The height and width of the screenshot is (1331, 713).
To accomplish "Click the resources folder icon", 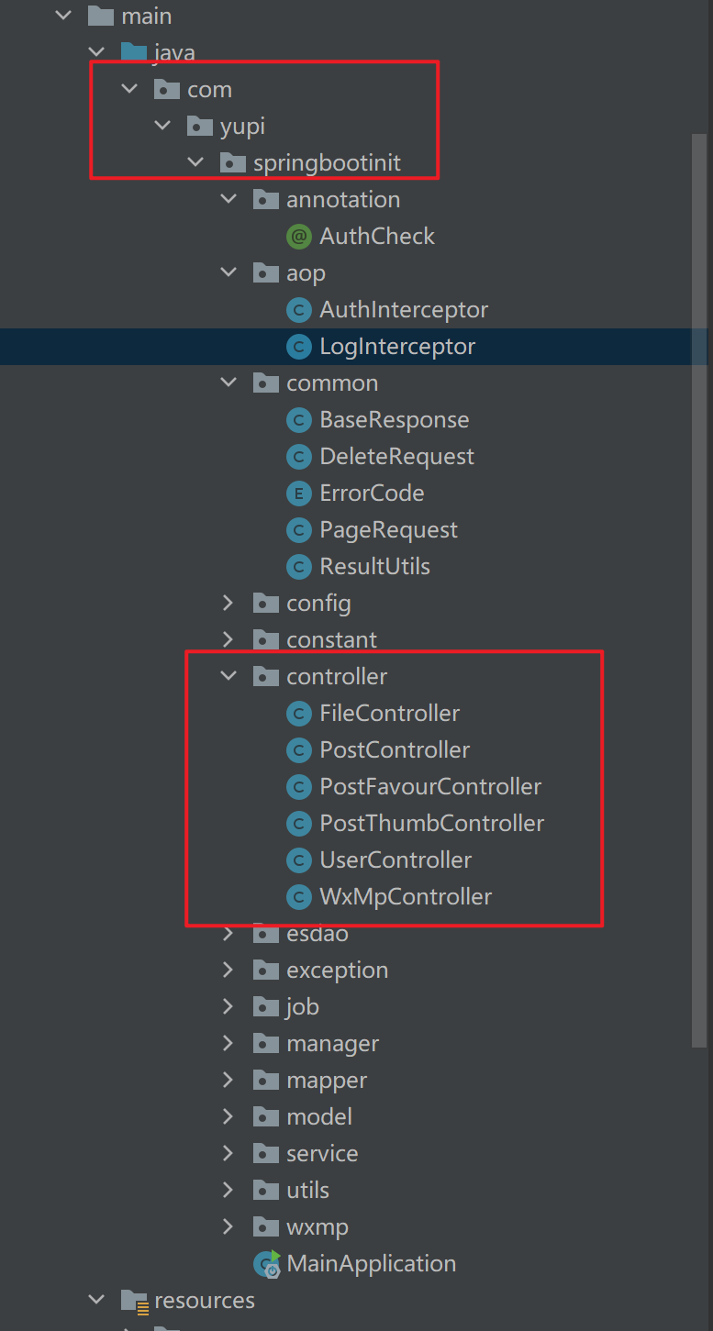I will click(x=134, y=1301).
